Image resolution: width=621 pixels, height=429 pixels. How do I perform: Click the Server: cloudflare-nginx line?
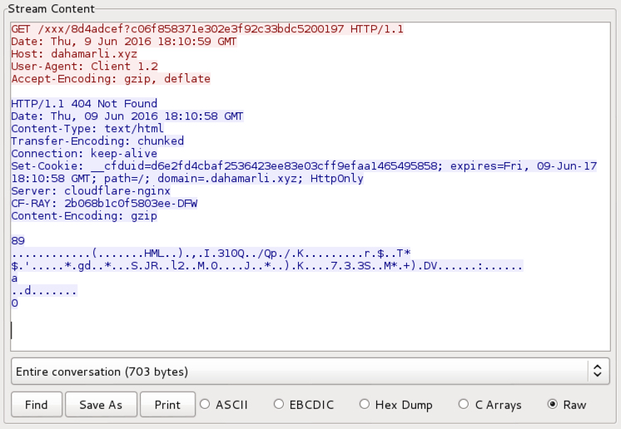(x=91, y=191)
